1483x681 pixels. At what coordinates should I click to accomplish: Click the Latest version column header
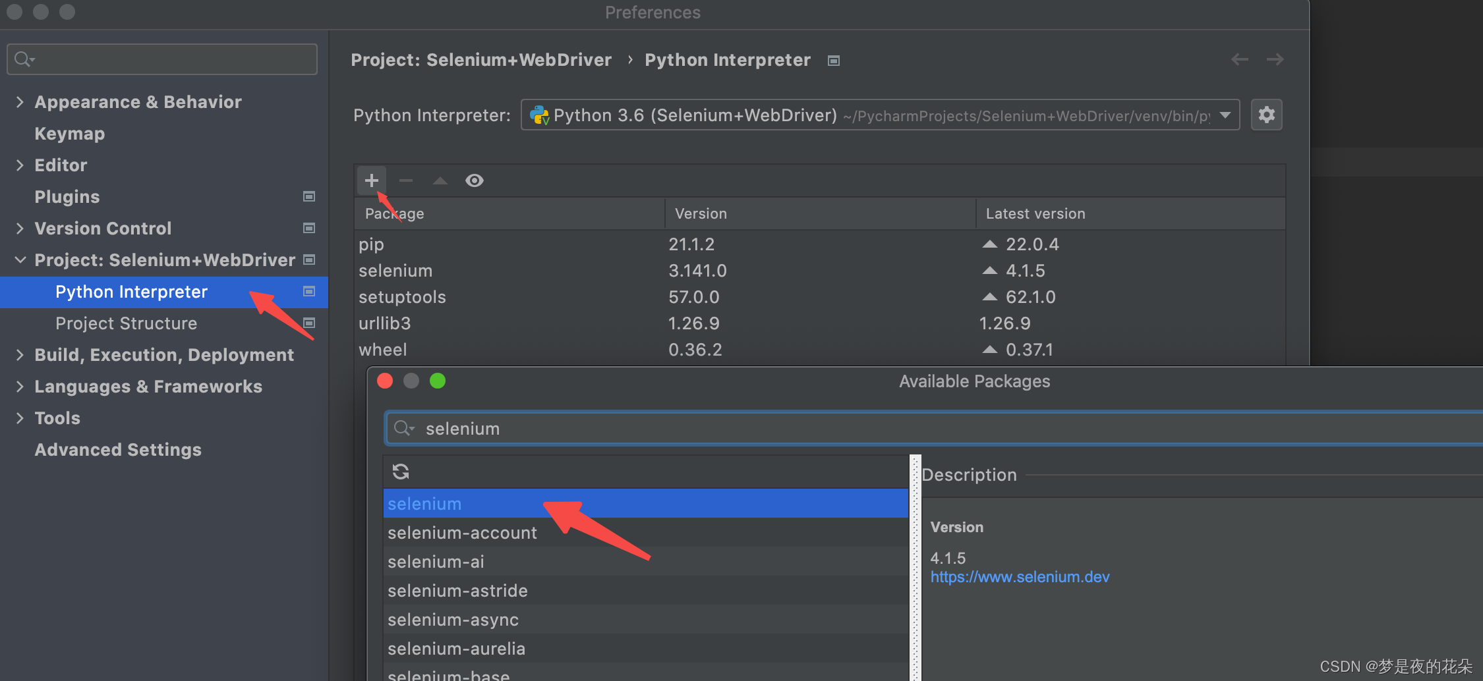pos(1131,213)
